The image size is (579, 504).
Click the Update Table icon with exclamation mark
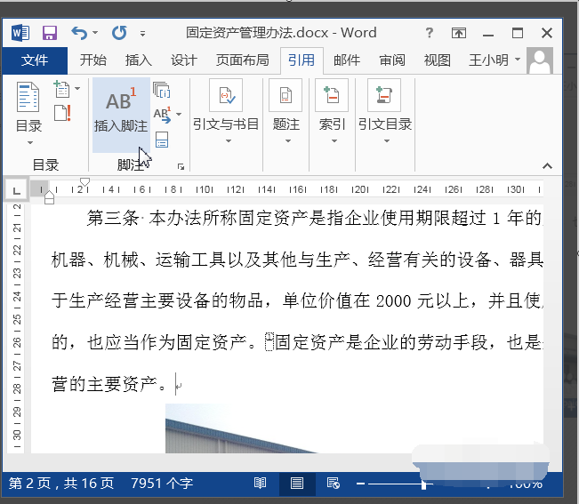click(62, 113)
